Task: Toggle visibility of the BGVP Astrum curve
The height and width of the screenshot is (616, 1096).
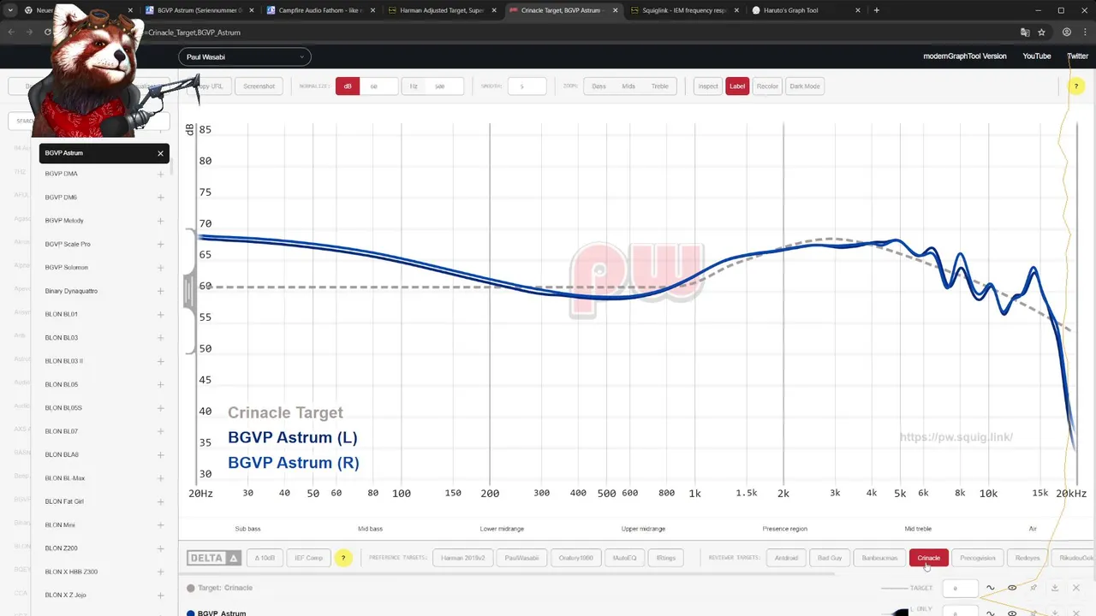Action: click(x=1012, y=613)
